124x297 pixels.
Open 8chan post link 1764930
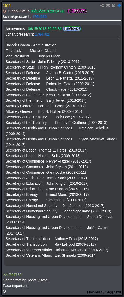[x=39, y=17]
